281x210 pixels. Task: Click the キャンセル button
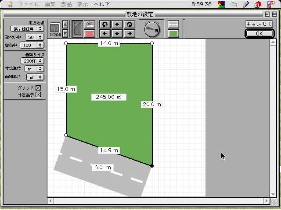point(259,24)
